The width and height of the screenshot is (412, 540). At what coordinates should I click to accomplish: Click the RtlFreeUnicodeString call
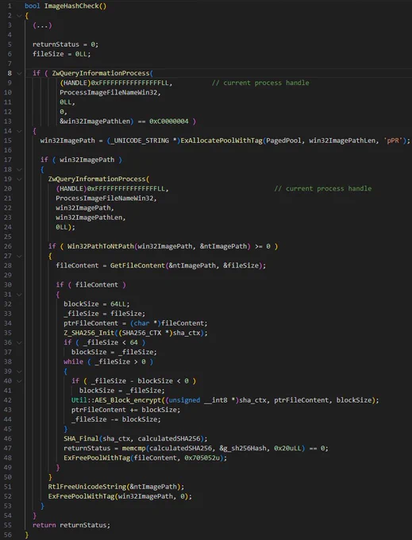(x=87, y=487)
